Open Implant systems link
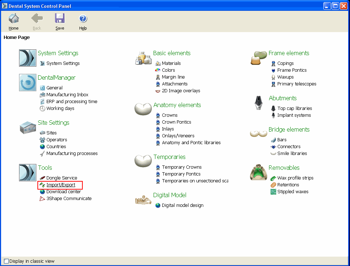The width and height of the screenshot is (350, 266). click(x=294, y=115)
